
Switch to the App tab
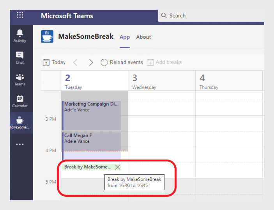coord(125,37)
